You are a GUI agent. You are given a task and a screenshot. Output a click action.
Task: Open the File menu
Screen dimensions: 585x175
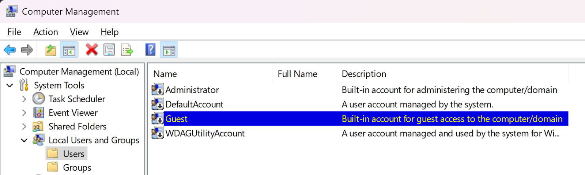pyautogui.click(x=14, y=32)
